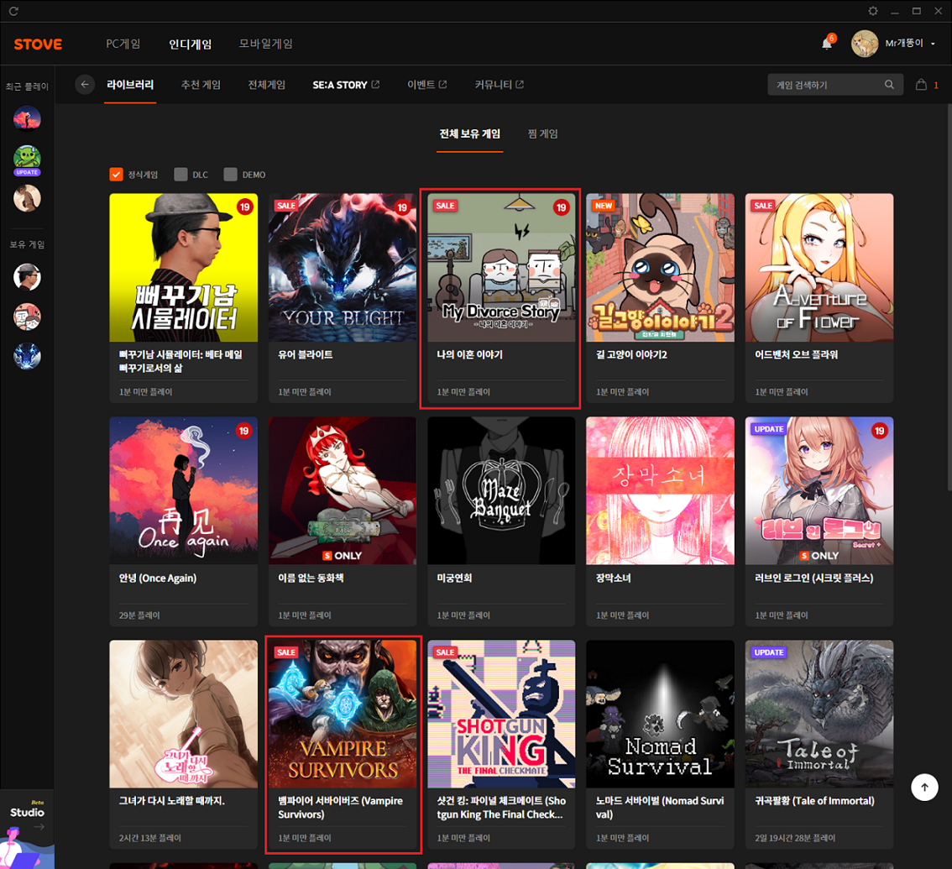Click the refresh icon in title bar

pyautogui.click(x=14, y=11)
